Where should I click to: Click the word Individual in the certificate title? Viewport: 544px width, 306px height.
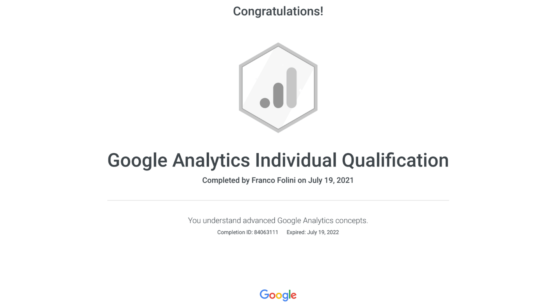pyautogui.click(x=296, y=160)
